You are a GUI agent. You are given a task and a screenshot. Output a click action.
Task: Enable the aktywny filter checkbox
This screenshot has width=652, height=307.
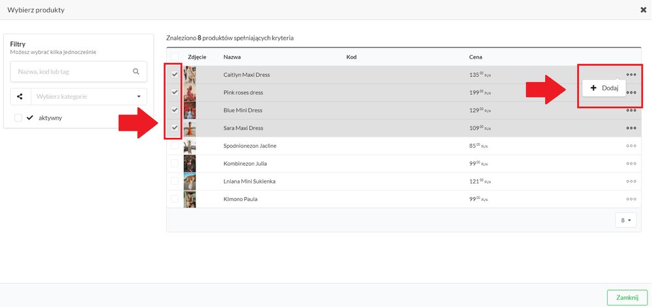tap(18, 118)
